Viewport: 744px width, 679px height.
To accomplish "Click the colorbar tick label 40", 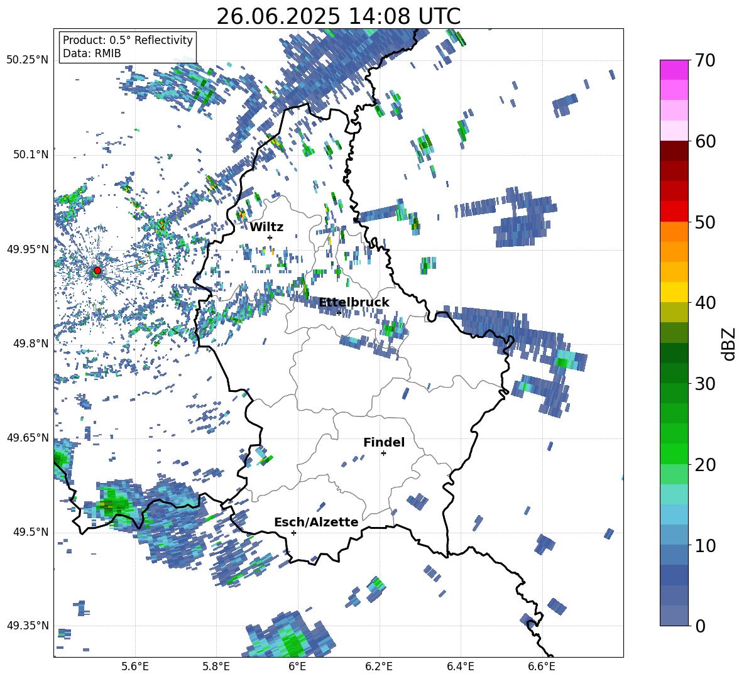I will coord(705,303).
